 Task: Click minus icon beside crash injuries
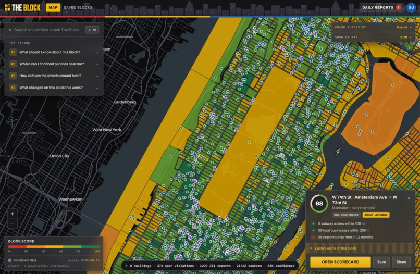[x=313, y=237]
